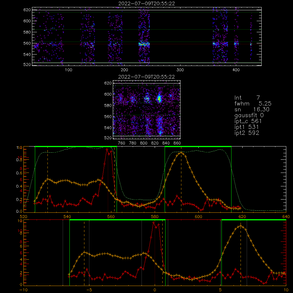Click the '640' label on the profile plot axis
Viewport: 293px width, 293px height.
pos(286,217)
